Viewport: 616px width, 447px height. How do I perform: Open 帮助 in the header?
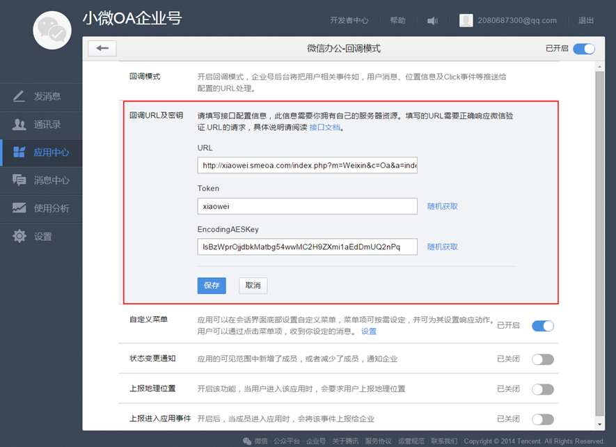pos(397,20)
